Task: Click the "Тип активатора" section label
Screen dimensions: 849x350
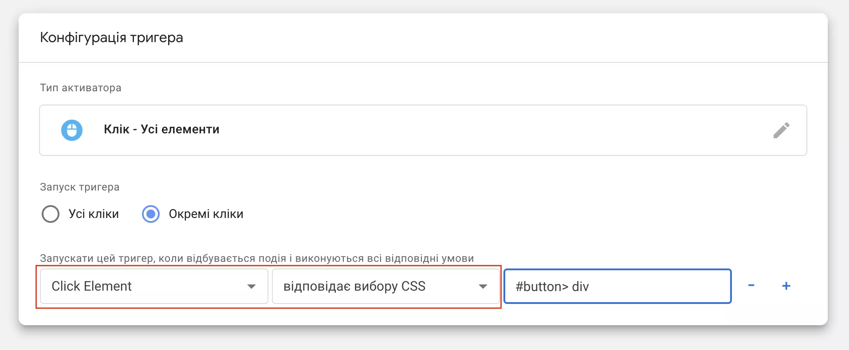Action: click(x=81, y=88)
